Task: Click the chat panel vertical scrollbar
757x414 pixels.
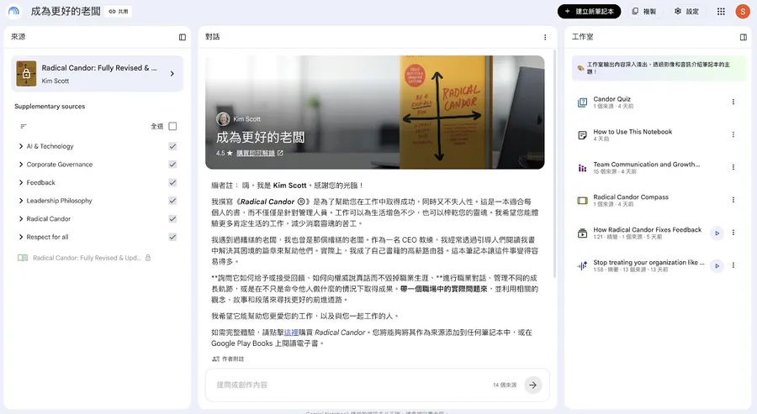Action: point(555,164)
